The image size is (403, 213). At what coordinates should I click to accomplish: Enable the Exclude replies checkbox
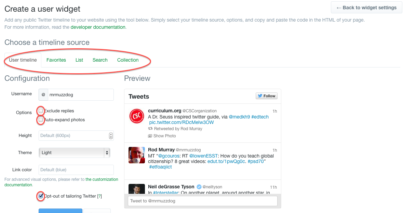[x=41, y=111]
